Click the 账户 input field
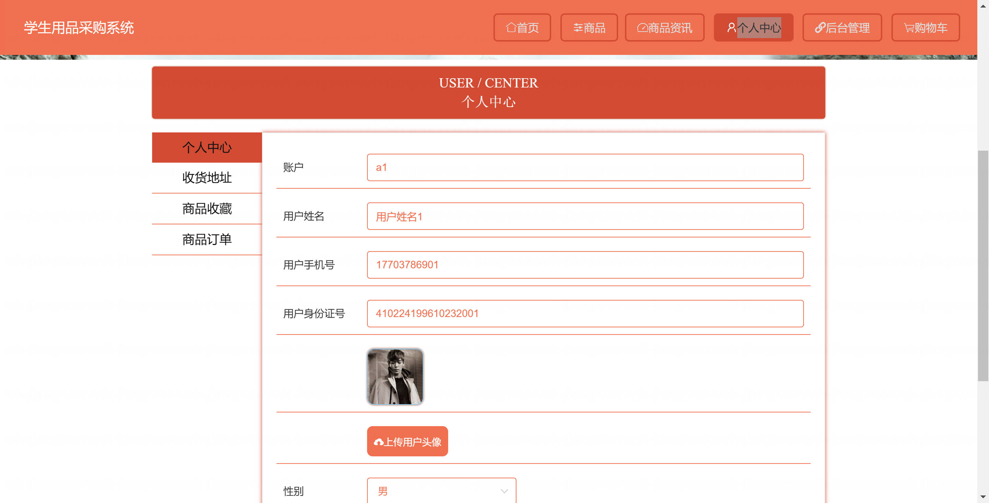The width and height of the screenshot is (989, 503). coord(585,167)
